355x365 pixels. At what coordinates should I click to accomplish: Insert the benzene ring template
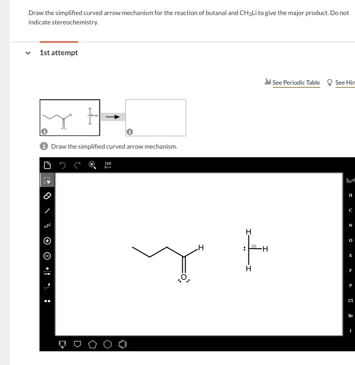123,344
